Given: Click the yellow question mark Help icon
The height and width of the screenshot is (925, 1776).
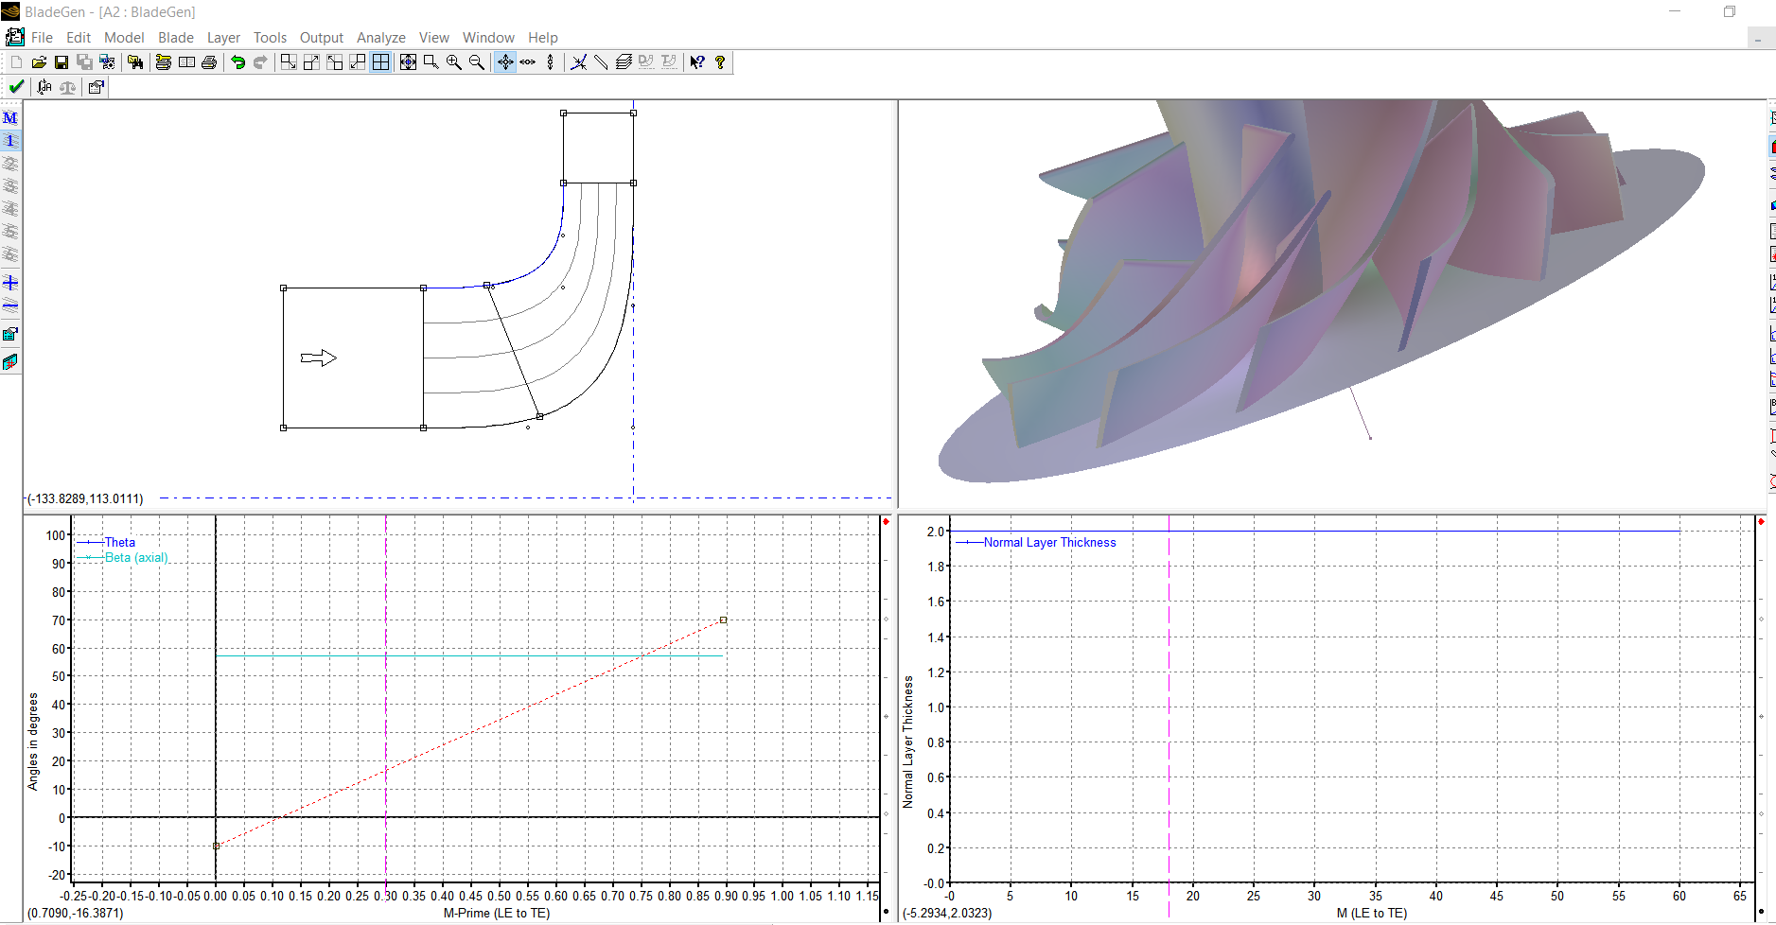Looking at the screenshot, I should 720,62.
